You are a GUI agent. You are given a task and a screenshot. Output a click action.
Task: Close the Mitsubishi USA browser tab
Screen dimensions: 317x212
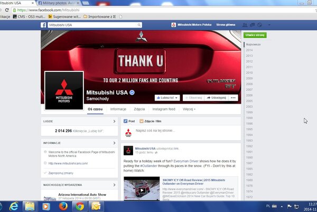point(33,3)
